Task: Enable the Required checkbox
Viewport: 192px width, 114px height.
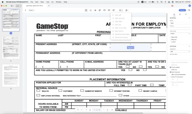Action: coord(170,39)
